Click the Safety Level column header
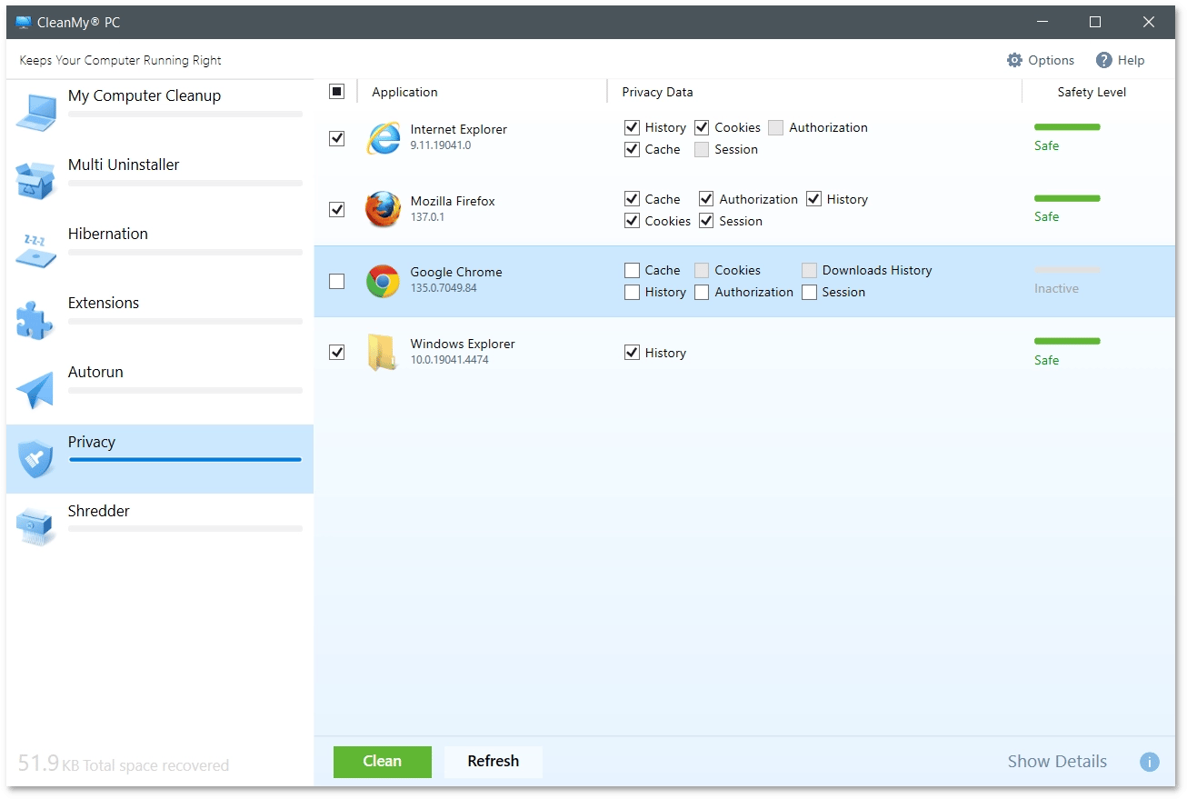 point(1092,92)
